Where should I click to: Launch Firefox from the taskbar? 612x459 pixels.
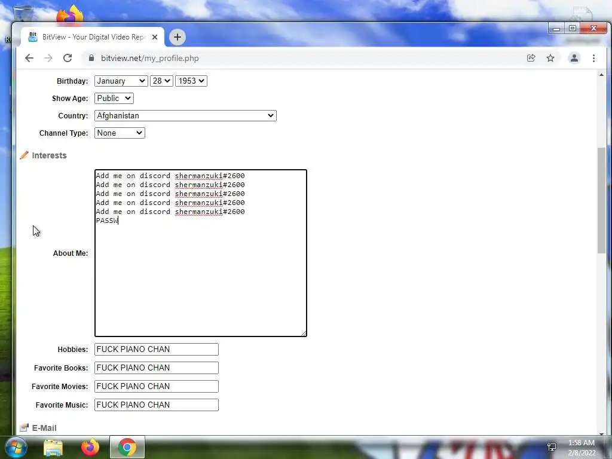click(x=90, y=447)
